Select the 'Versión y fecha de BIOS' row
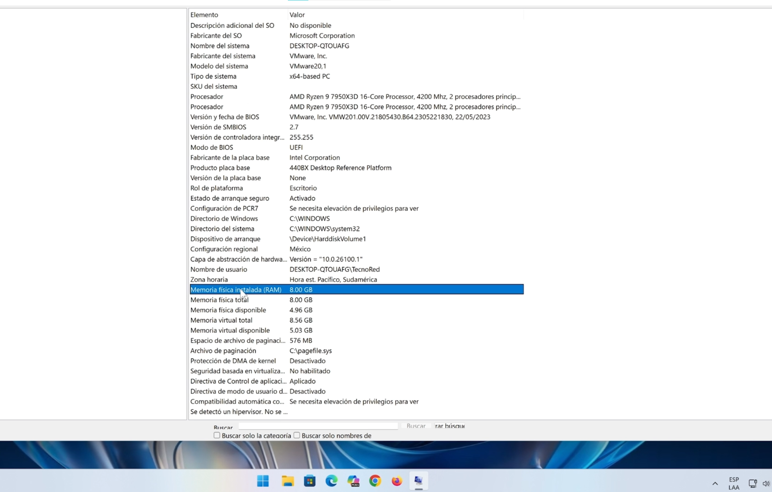The width and height of the screenshot is (772, 492). click(357, 117)
